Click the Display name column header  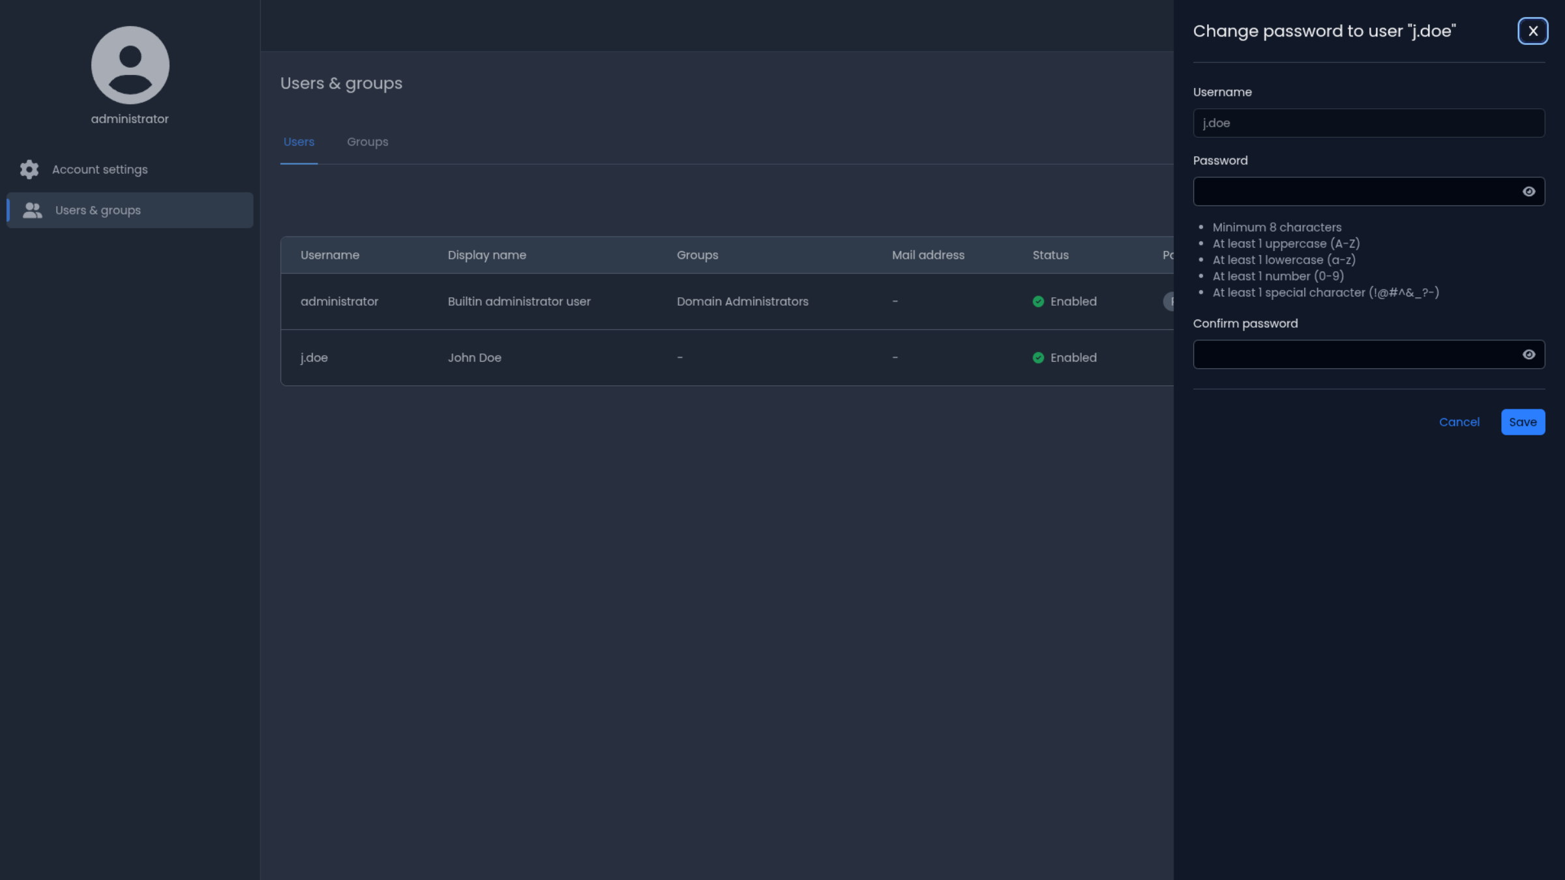(486, 255)
